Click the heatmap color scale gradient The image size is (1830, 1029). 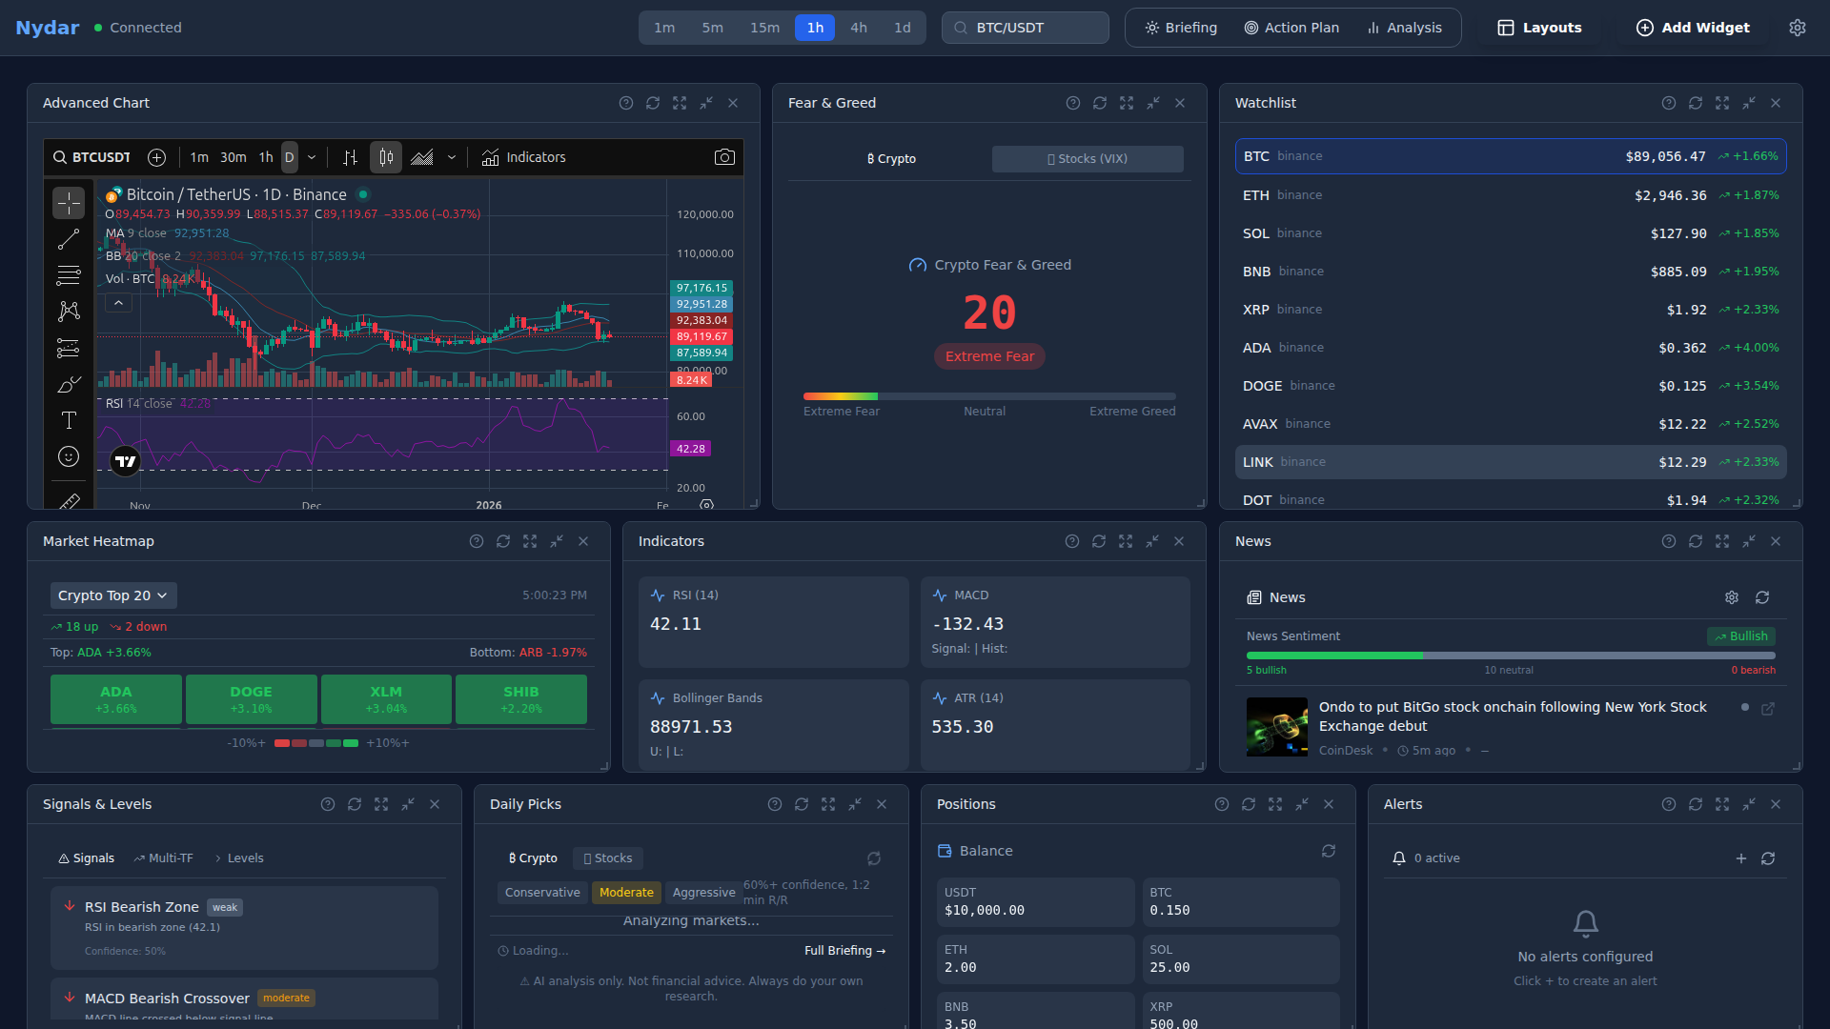click(x=315, y=742)
